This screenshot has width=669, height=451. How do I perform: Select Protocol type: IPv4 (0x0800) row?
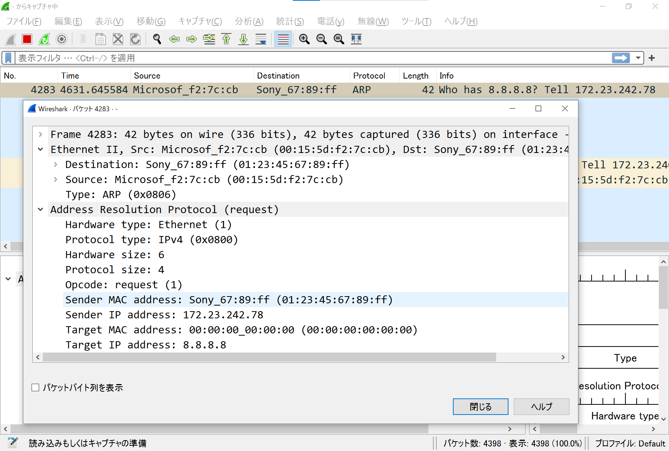click(316, 239)
